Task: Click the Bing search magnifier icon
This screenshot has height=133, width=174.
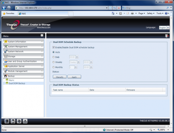Action: [x=168, y=8]
